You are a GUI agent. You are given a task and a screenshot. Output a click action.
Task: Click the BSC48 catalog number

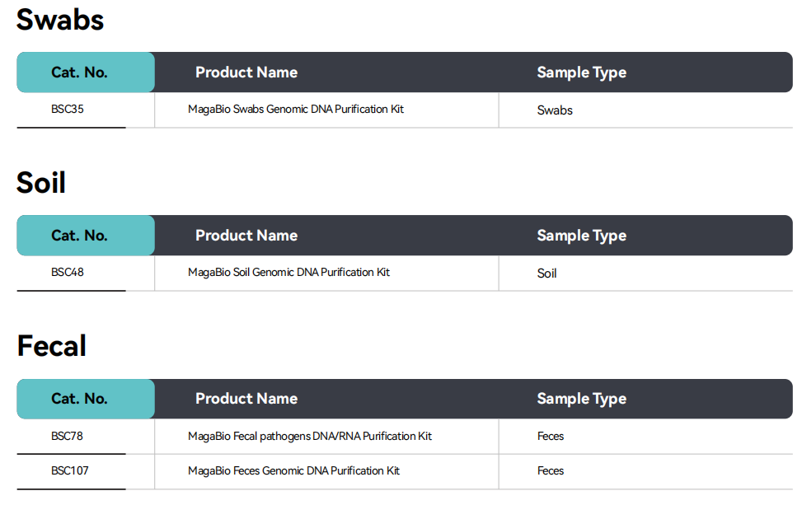click(68, 273)
